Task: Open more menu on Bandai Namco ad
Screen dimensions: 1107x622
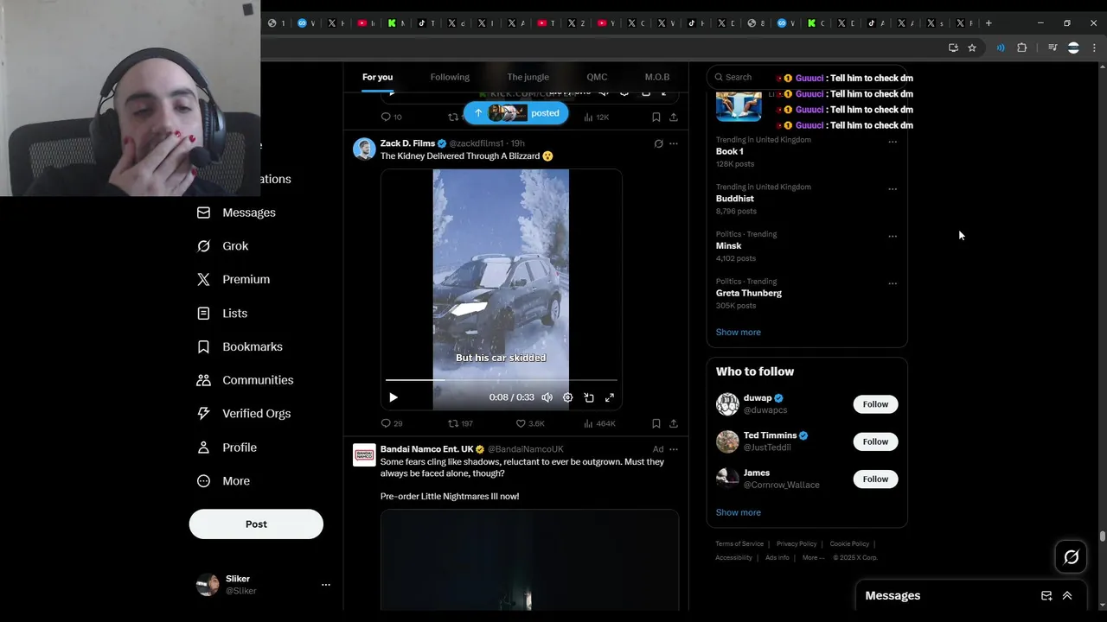Action: click(x=674, y=449)
